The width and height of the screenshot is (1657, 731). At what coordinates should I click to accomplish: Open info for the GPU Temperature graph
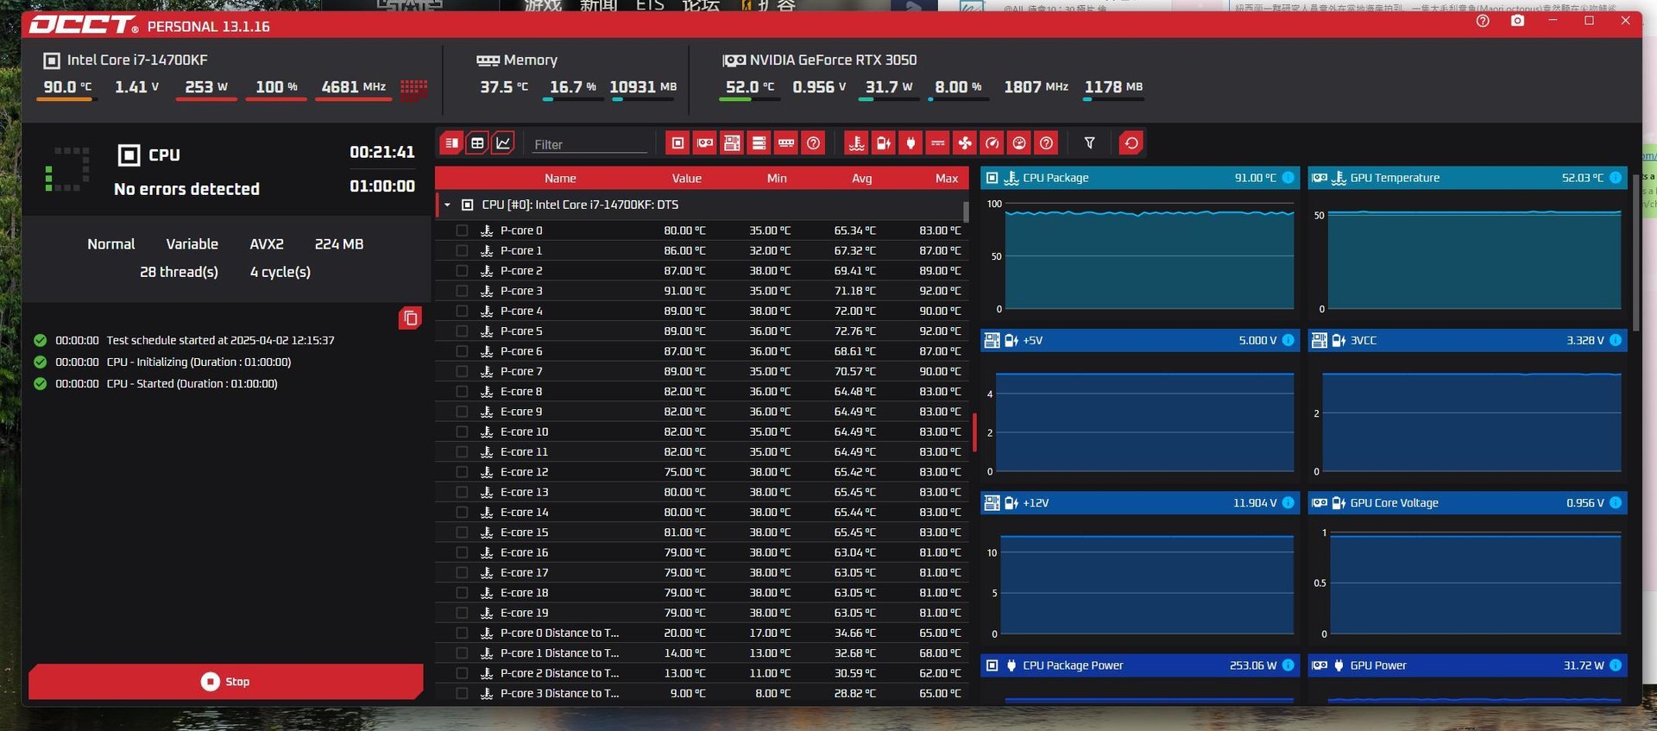click(x=1616, y=178)
